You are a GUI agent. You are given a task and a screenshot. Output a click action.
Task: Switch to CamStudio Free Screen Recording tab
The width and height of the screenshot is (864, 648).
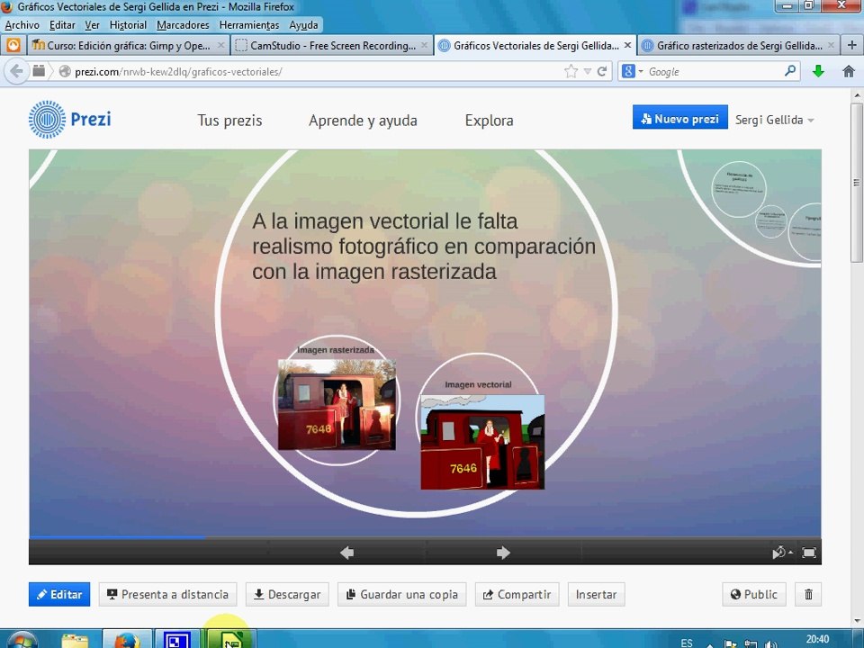[x=331, y=45]
